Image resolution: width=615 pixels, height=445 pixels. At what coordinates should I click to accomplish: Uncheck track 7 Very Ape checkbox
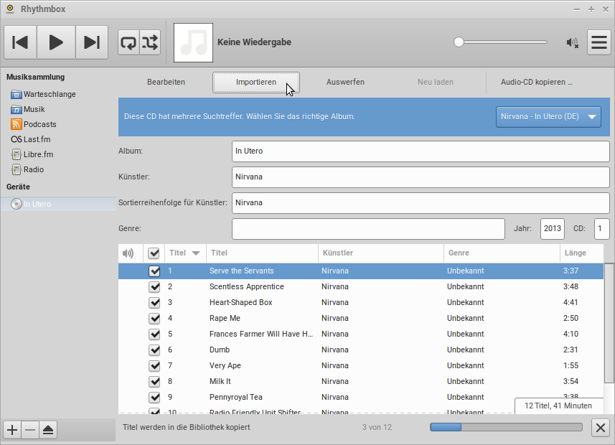click(154, 366)
